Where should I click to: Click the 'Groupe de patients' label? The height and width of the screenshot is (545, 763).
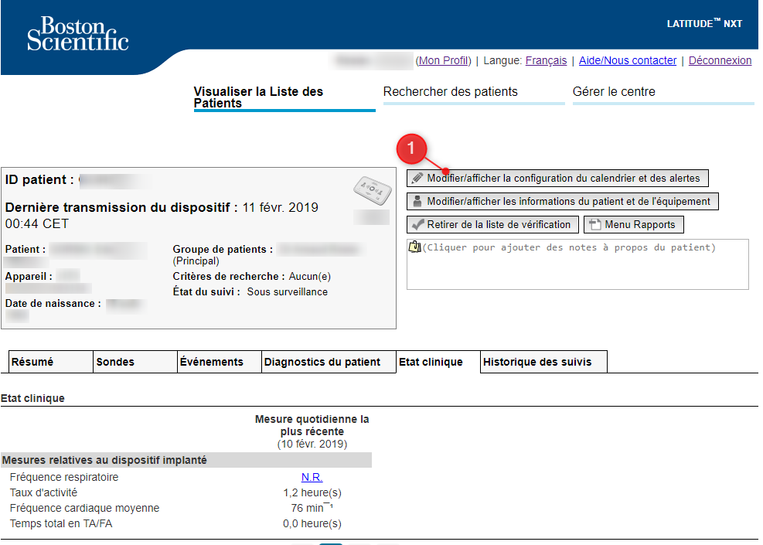click(223, 249)
